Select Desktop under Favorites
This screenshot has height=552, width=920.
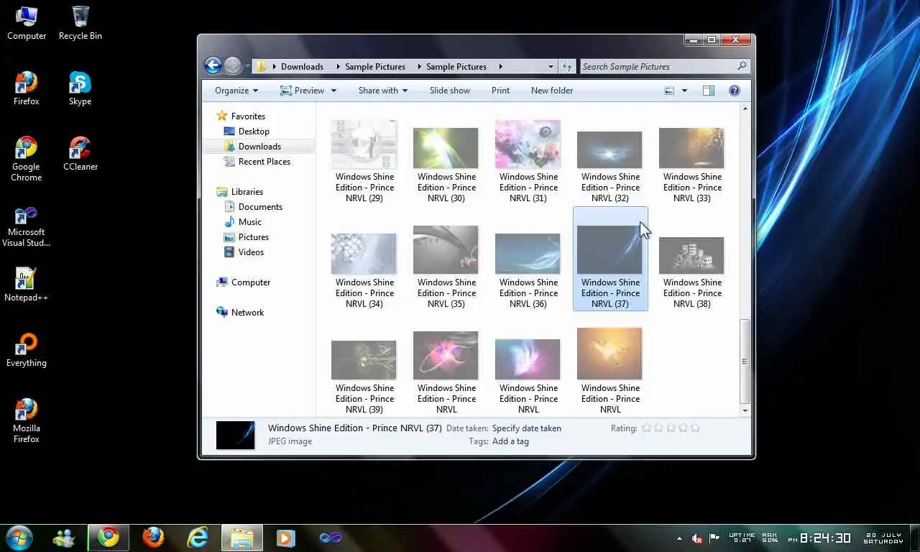254,131
